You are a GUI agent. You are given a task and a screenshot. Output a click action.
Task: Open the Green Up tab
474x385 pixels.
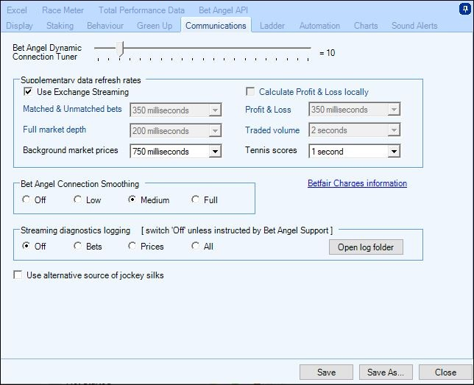pyautogui.click(x=155, y=26)
